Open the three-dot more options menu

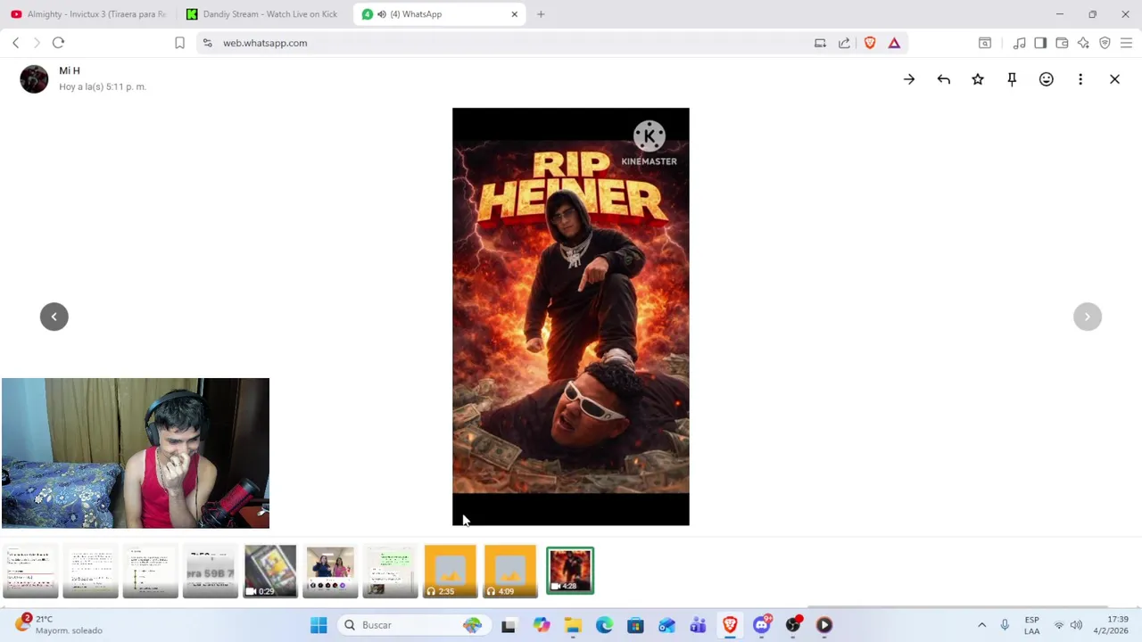(1080, 79)
